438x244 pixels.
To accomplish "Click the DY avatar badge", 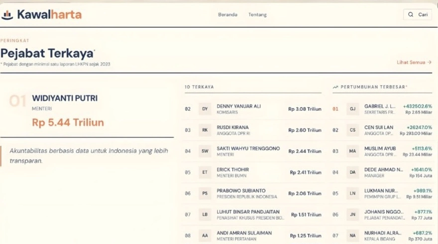I will pos(205,109).
